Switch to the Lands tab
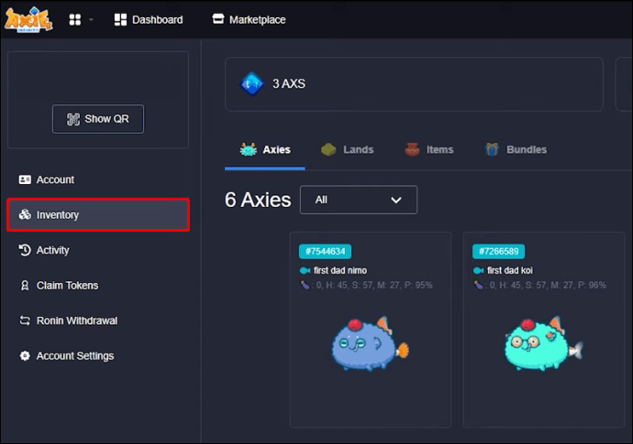Screen dimensions: 633x444 coord(347,150)
